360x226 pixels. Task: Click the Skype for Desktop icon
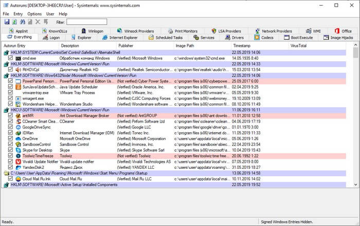[x=18, y=150]
